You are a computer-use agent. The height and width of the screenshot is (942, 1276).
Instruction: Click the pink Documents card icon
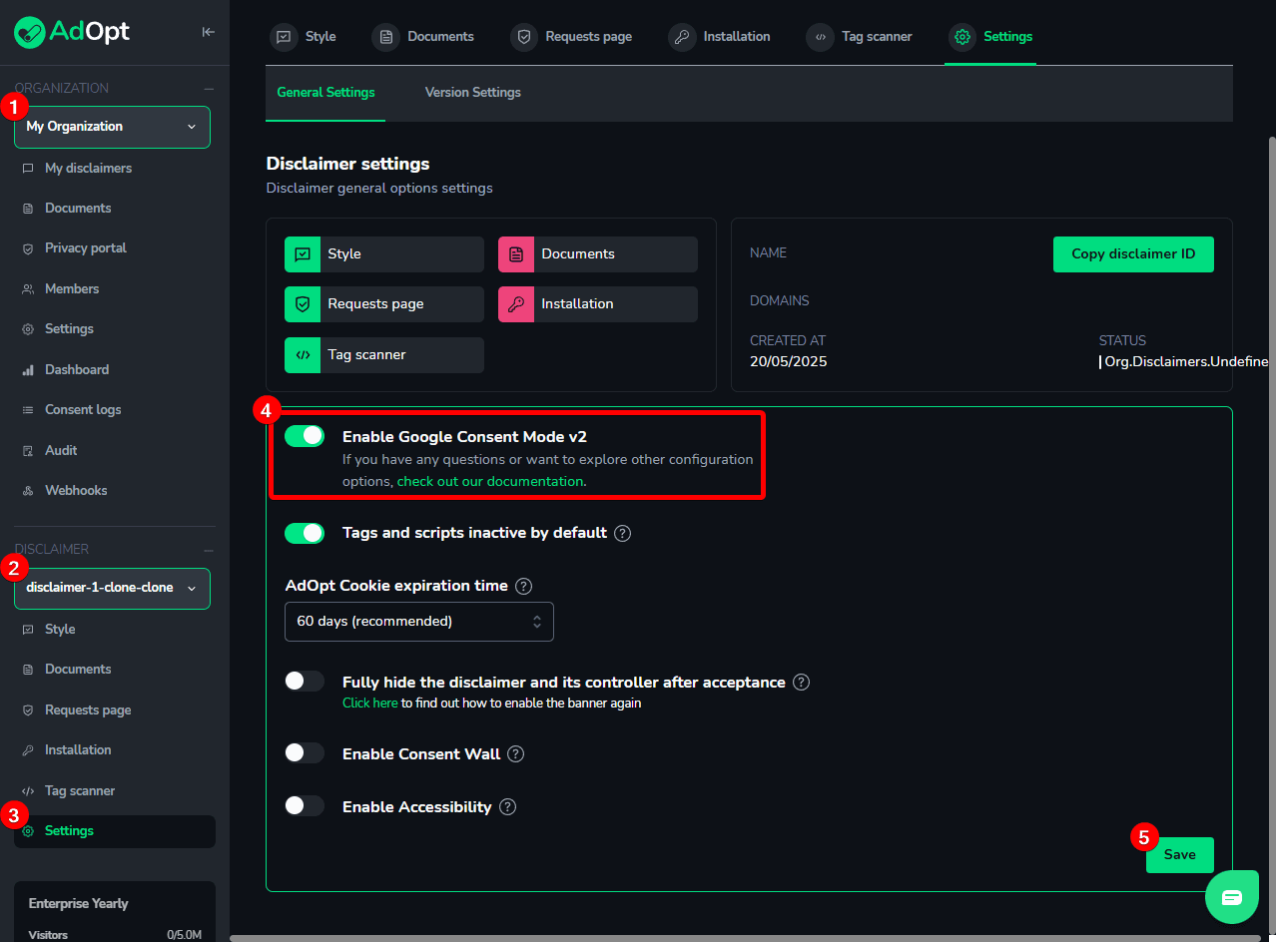(x=516, y=254)
